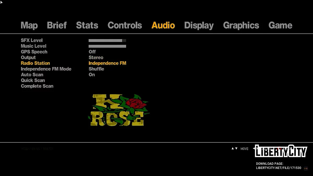Image resolution: width=313 pixels, height=176 pixels.
Task: Click the libertycity.net/file/171530 download link
Action: (279, 168)
